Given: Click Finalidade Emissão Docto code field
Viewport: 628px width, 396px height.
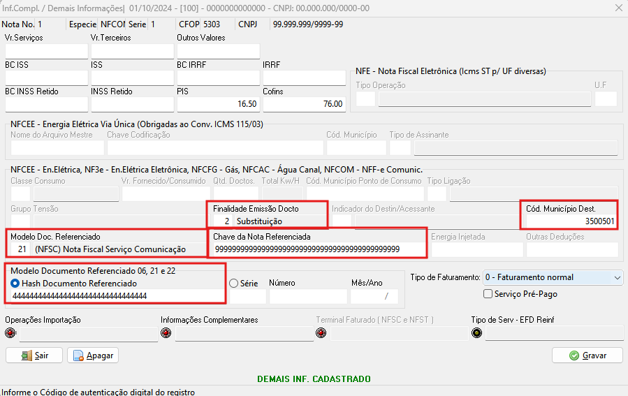Looking at the screenshot, I should point(223,221).
